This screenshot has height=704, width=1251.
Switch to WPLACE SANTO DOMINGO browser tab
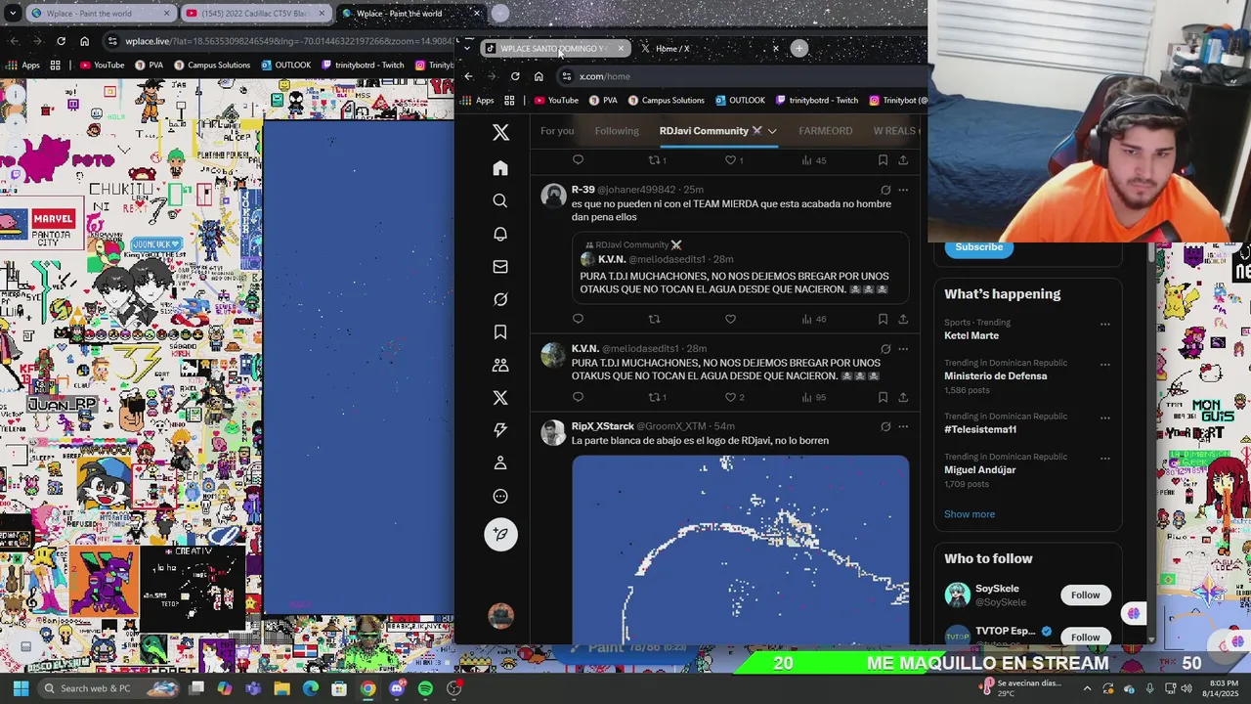click(x=555, y=48)
